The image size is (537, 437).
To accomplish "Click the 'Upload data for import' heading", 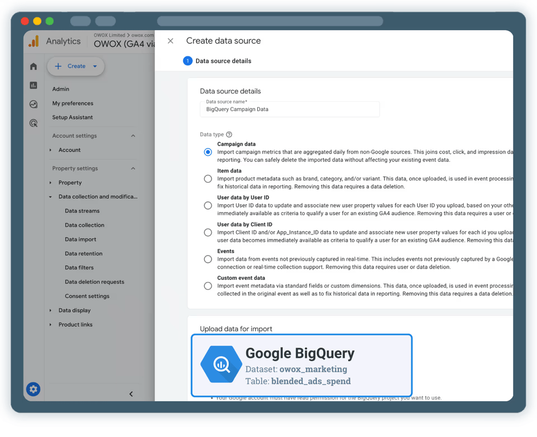I will (x=236, y=329).
